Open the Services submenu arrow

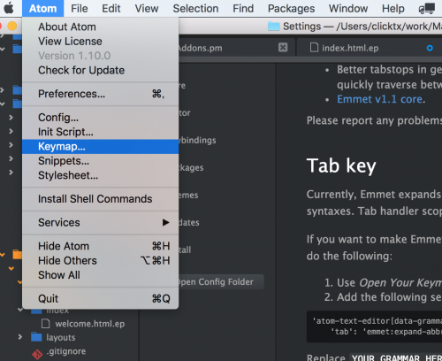tap(166, 222)
